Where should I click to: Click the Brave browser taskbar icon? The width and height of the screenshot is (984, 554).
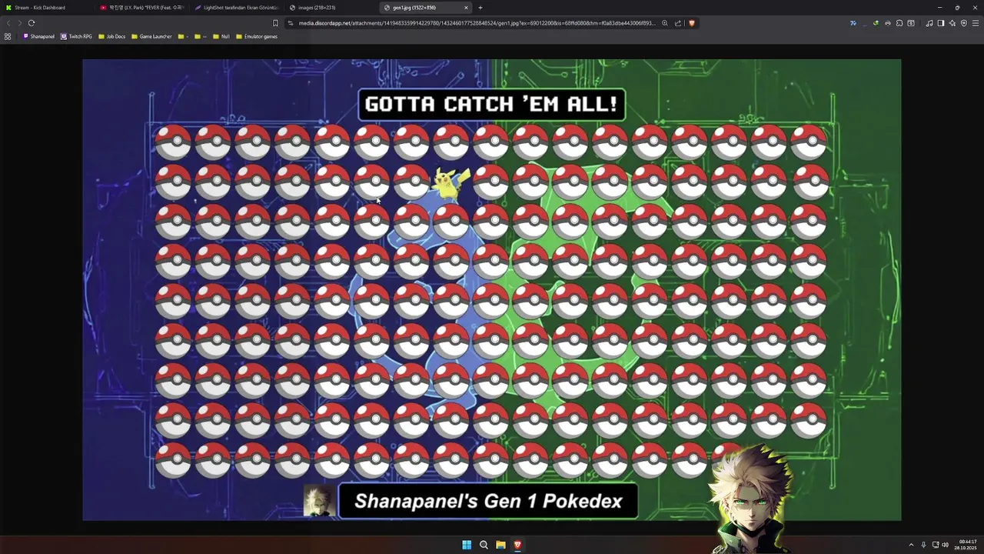(x=517, y=545)
